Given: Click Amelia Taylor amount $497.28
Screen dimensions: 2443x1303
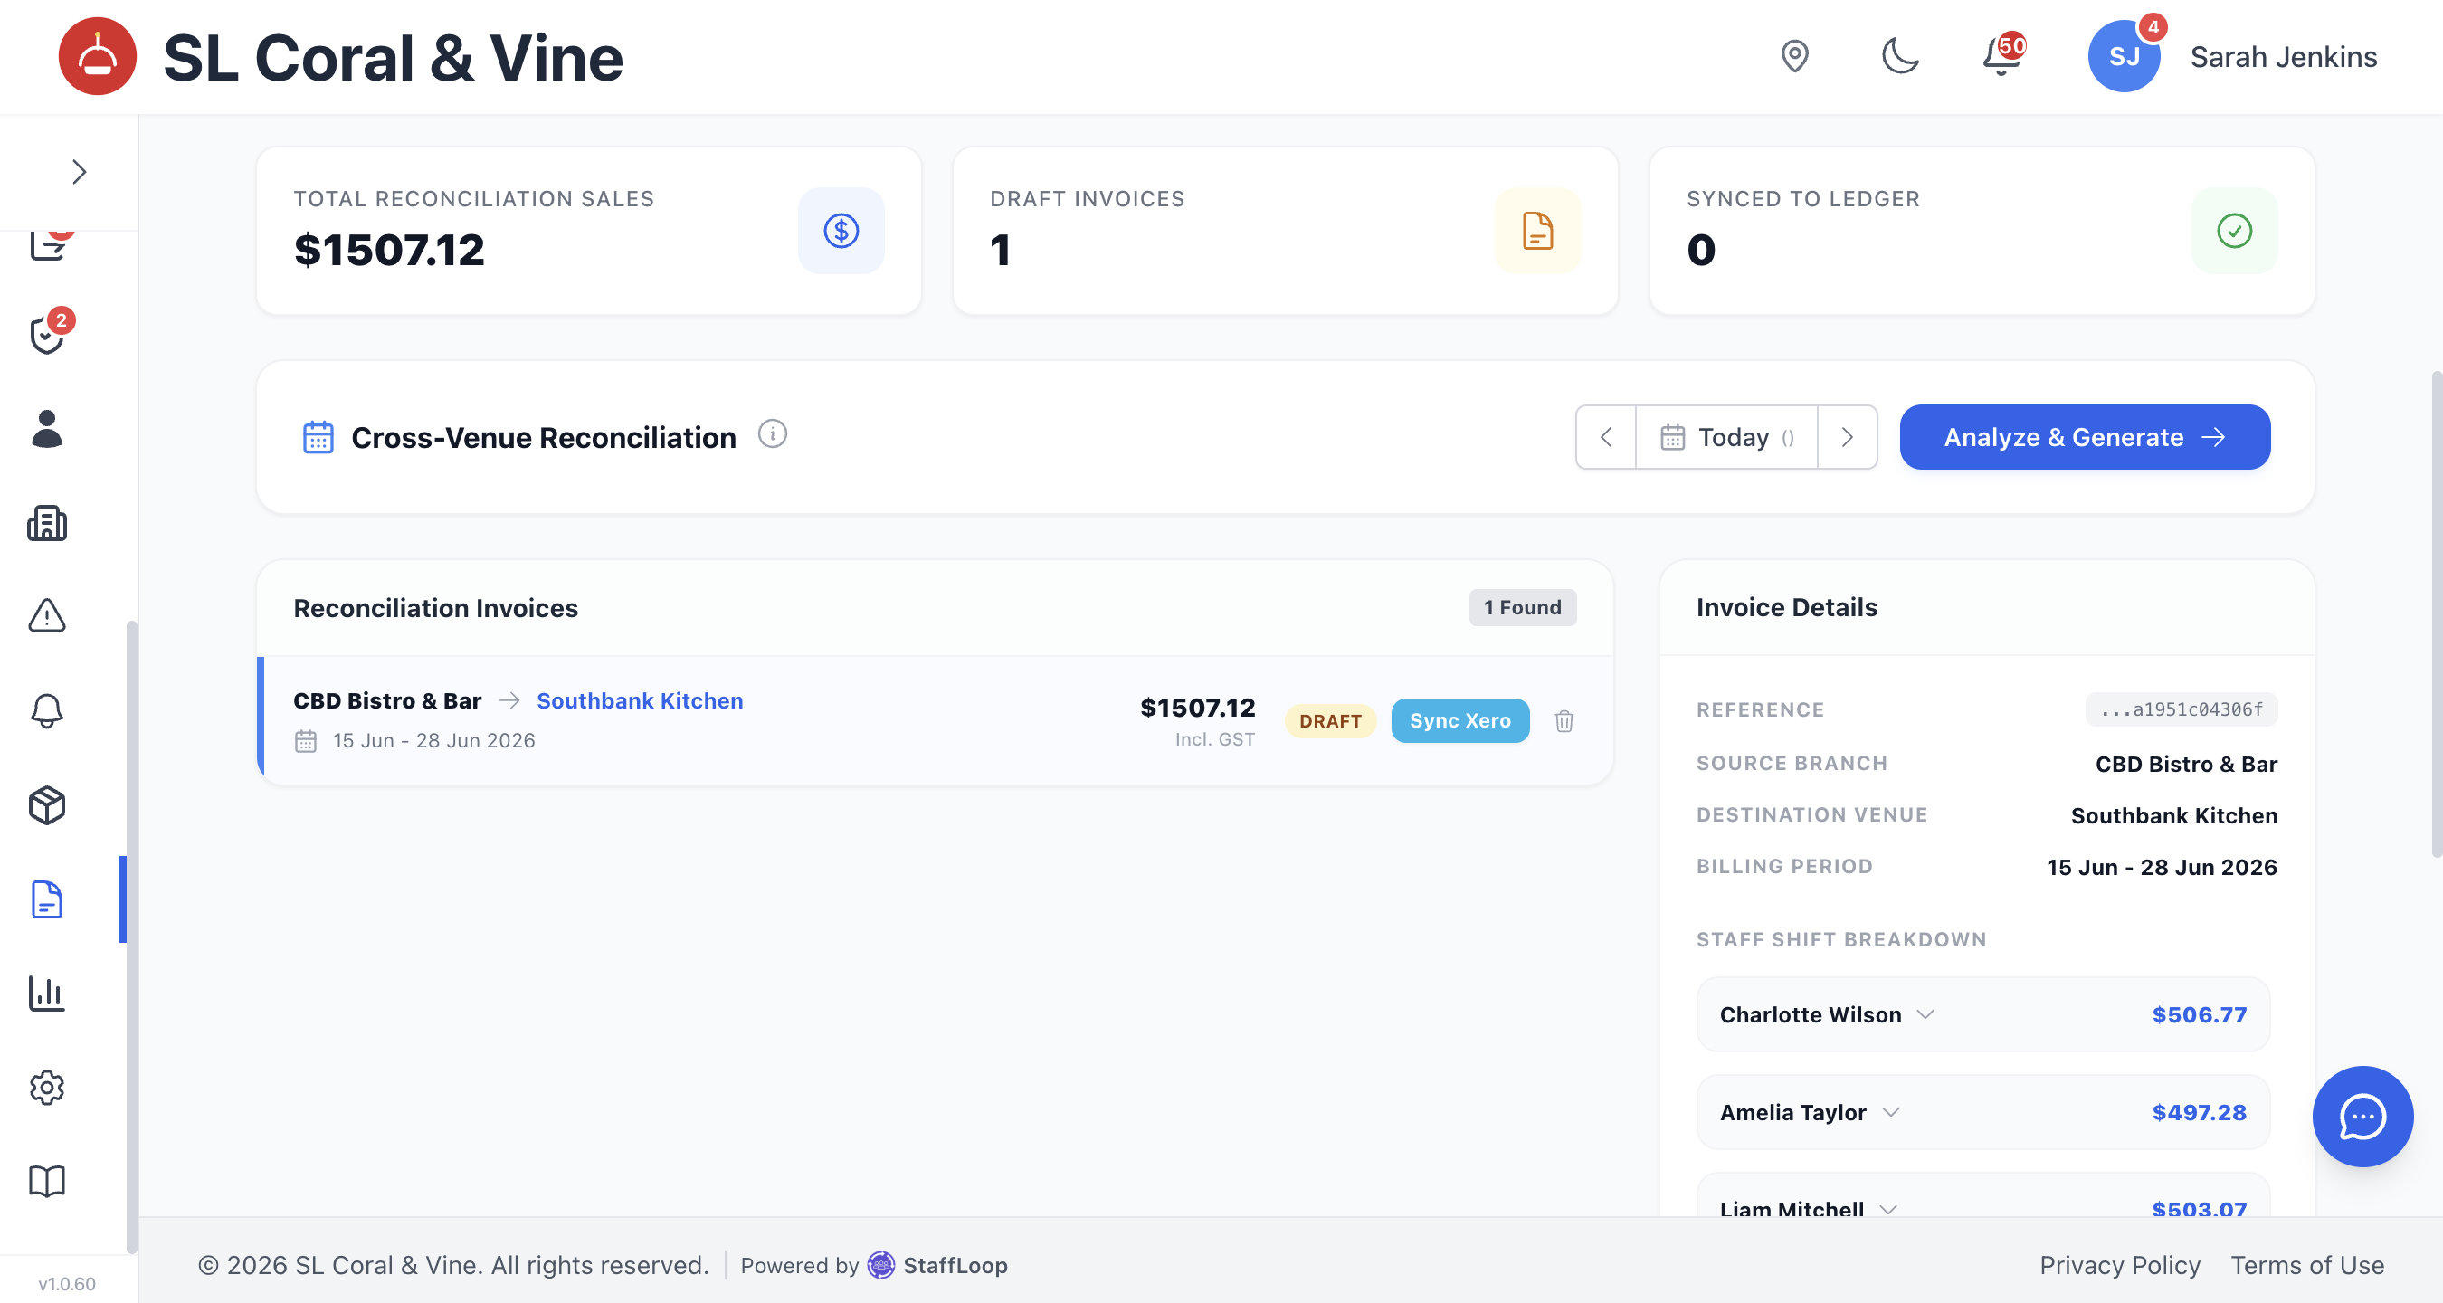Looking at the screenshot, I should click(2200, 1112).
